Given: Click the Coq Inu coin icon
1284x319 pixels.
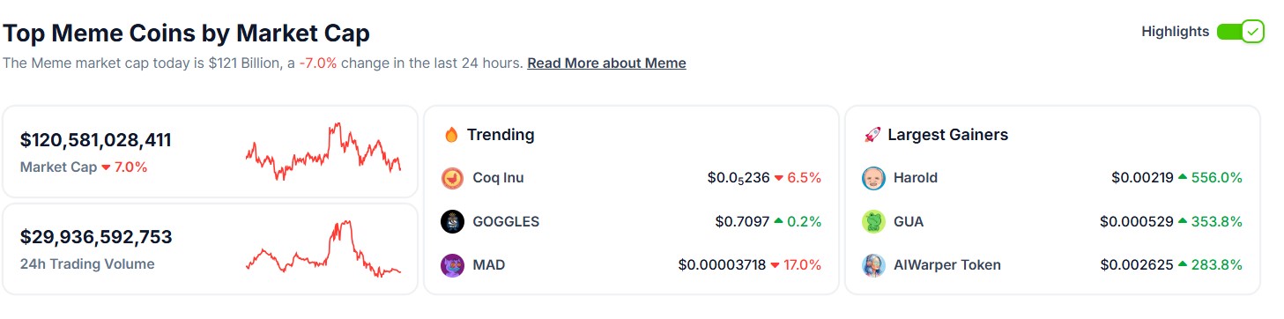Looking at the screenshot, I should (x=452, y=178).
